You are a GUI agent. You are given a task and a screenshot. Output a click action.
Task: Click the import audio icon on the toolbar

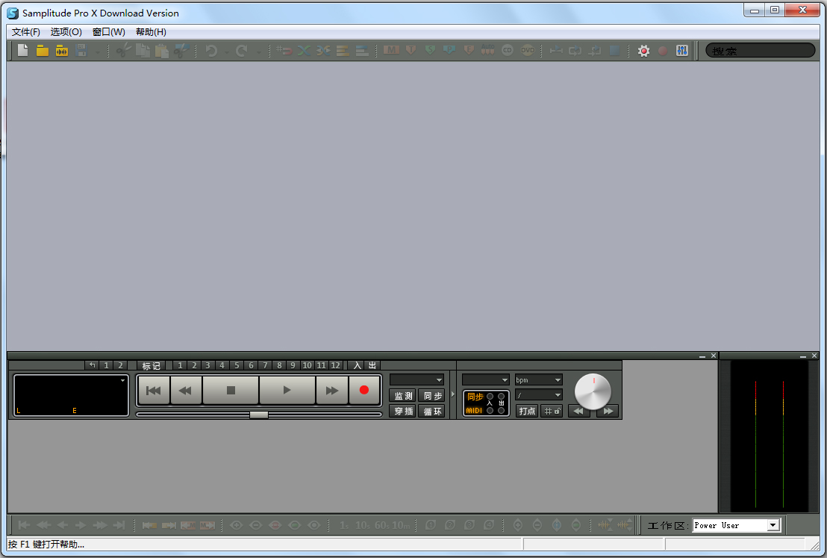point(61,50)
